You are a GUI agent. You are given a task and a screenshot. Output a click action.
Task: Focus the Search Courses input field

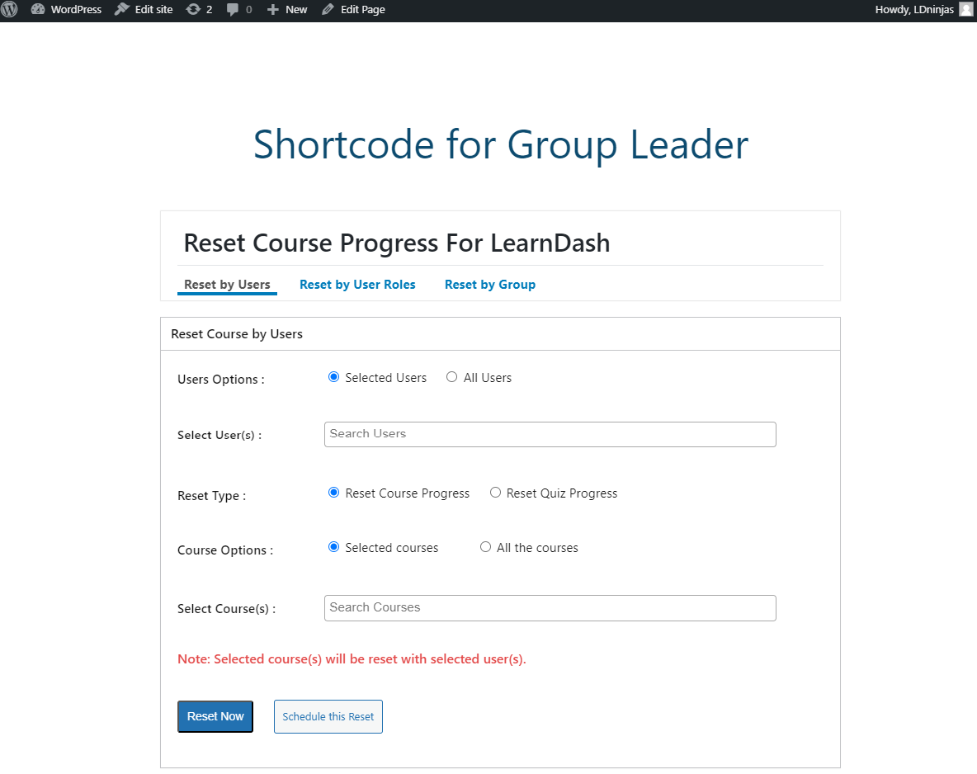550,608
